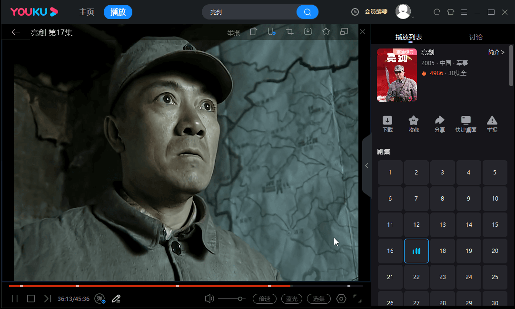Click the 会员续费 membership renewal link
The width and height of the screenshot is (515, 309).
[376, 12]
